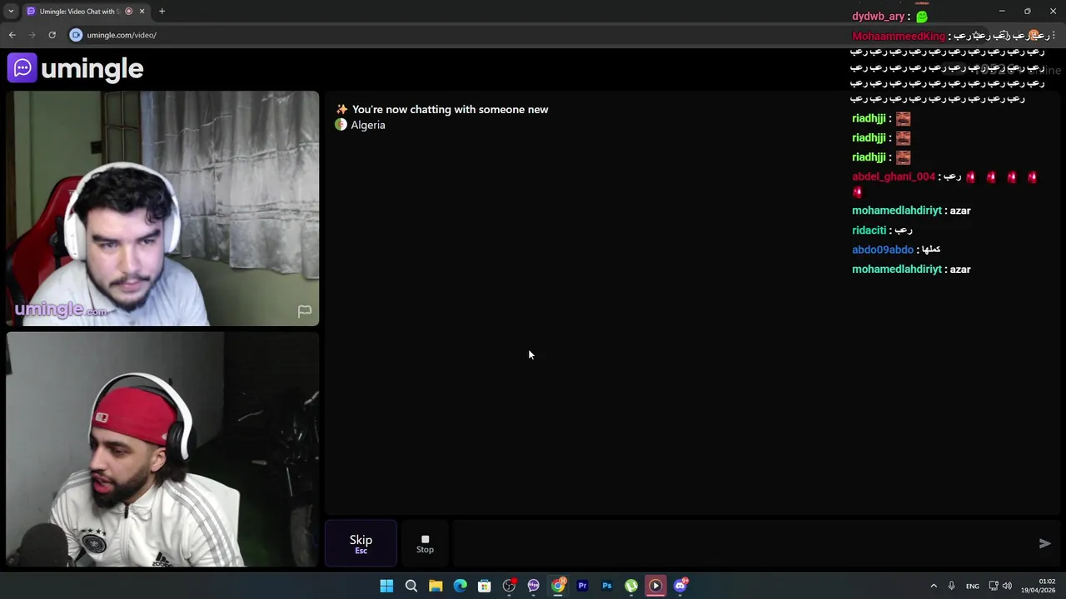Viewport: 1066px width, 599px height.
Task: Click username abdo09abdo in chat overlay
Action: [x=883, y=250]
